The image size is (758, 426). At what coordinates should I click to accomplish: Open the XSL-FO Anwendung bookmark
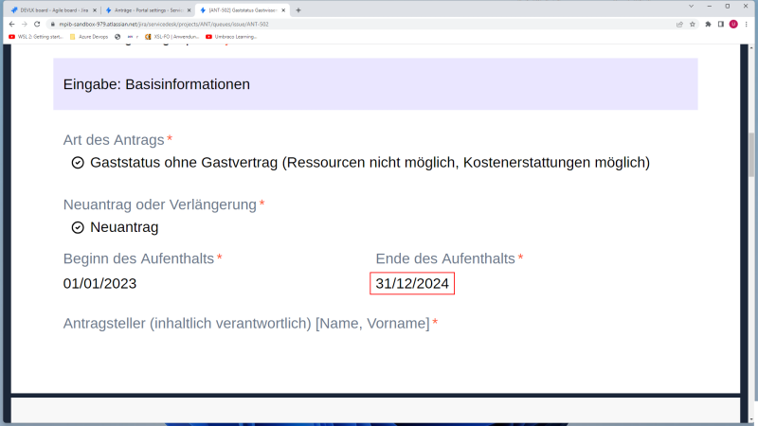(172, 37)
